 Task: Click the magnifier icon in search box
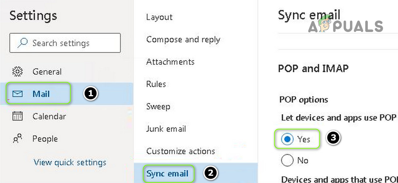point(22,43)
